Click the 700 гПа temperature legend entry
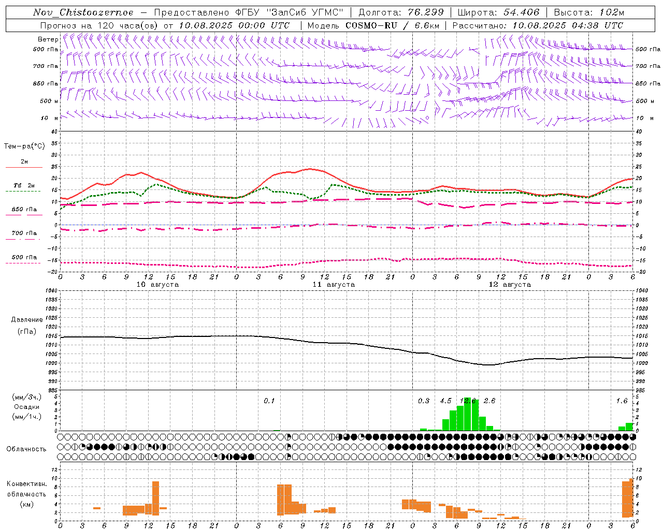 pyautogui.click(x=24, y=233)
